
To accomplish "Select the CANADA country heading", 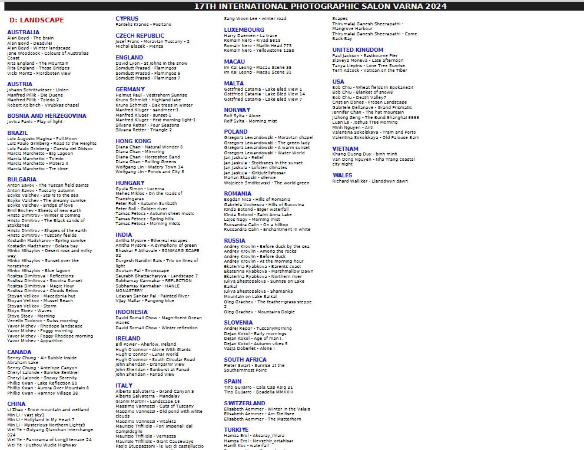I will [x=19, y=352].
